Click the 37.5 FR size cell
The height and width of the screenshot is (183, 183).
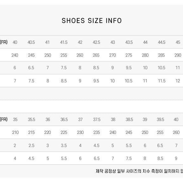pyautogui.click(x=96, y=119)
